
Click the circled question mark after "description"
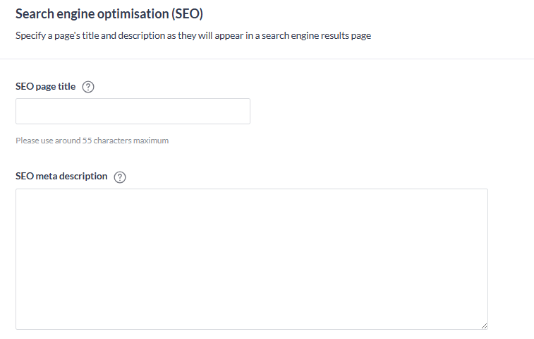pos(120,177)
